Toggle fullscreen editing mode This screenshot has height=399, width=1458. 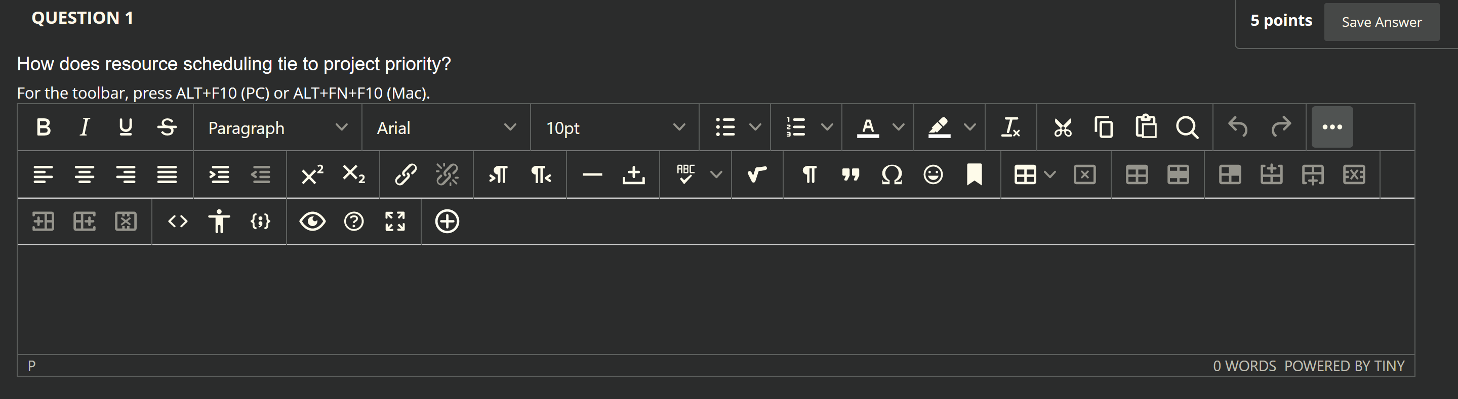[395, 221]
